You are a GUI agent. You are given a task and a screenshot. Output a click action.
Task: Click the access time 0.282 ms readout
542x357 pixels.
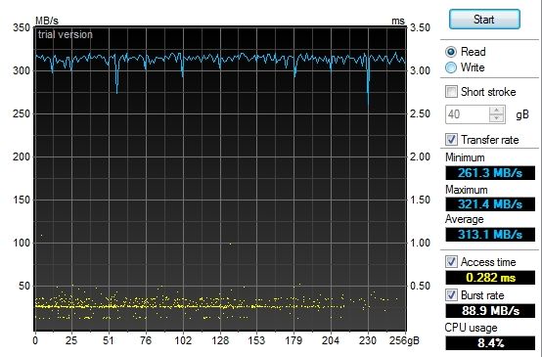[490, 278]
